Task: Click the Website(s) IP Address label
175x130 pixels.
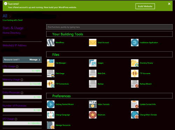Action: 15,45
